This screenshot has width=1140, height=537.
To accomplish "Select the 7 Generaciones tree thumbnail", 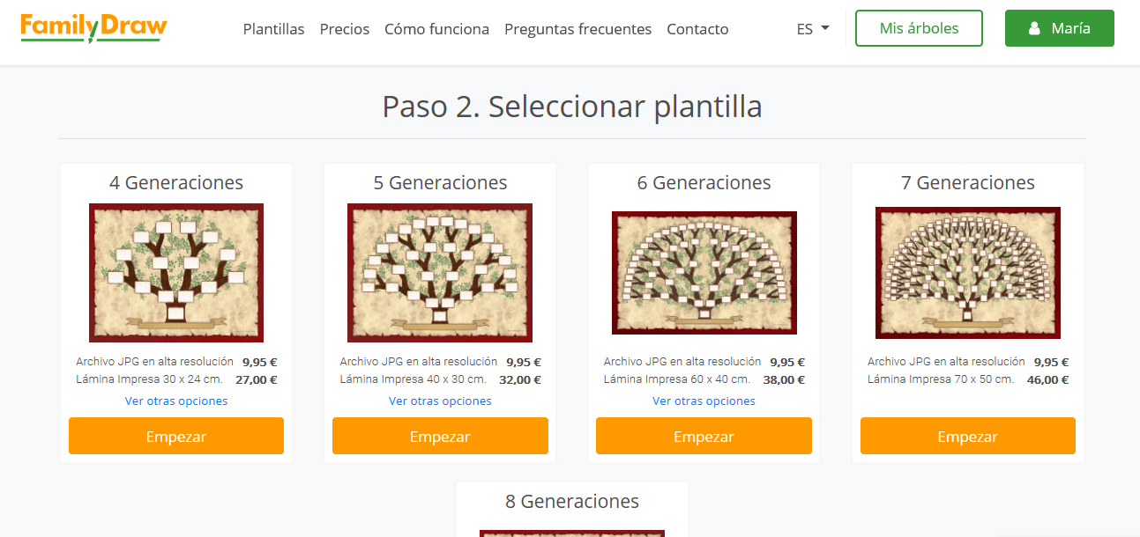I will (967, 273).
